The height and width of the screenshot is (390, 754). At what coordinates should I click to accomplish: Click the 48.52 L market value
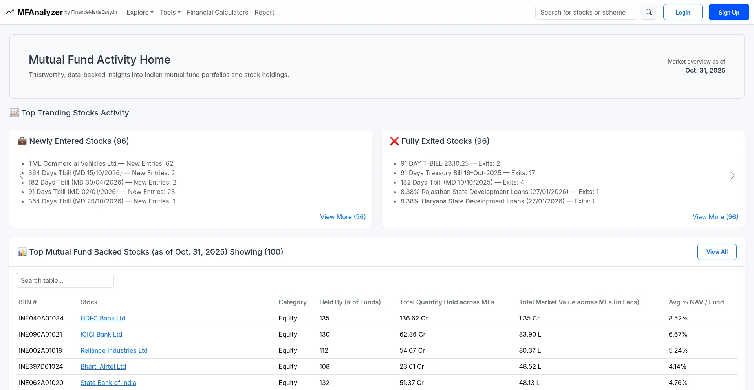coord(530,366)
